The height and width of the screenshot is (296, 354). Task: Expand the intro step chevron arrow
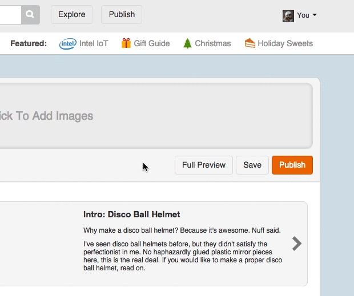coord(297,244)
